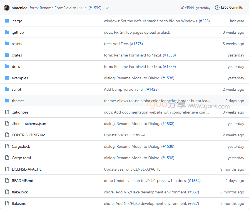Click the Cargo.toml file icon

(x=7, y=158)
